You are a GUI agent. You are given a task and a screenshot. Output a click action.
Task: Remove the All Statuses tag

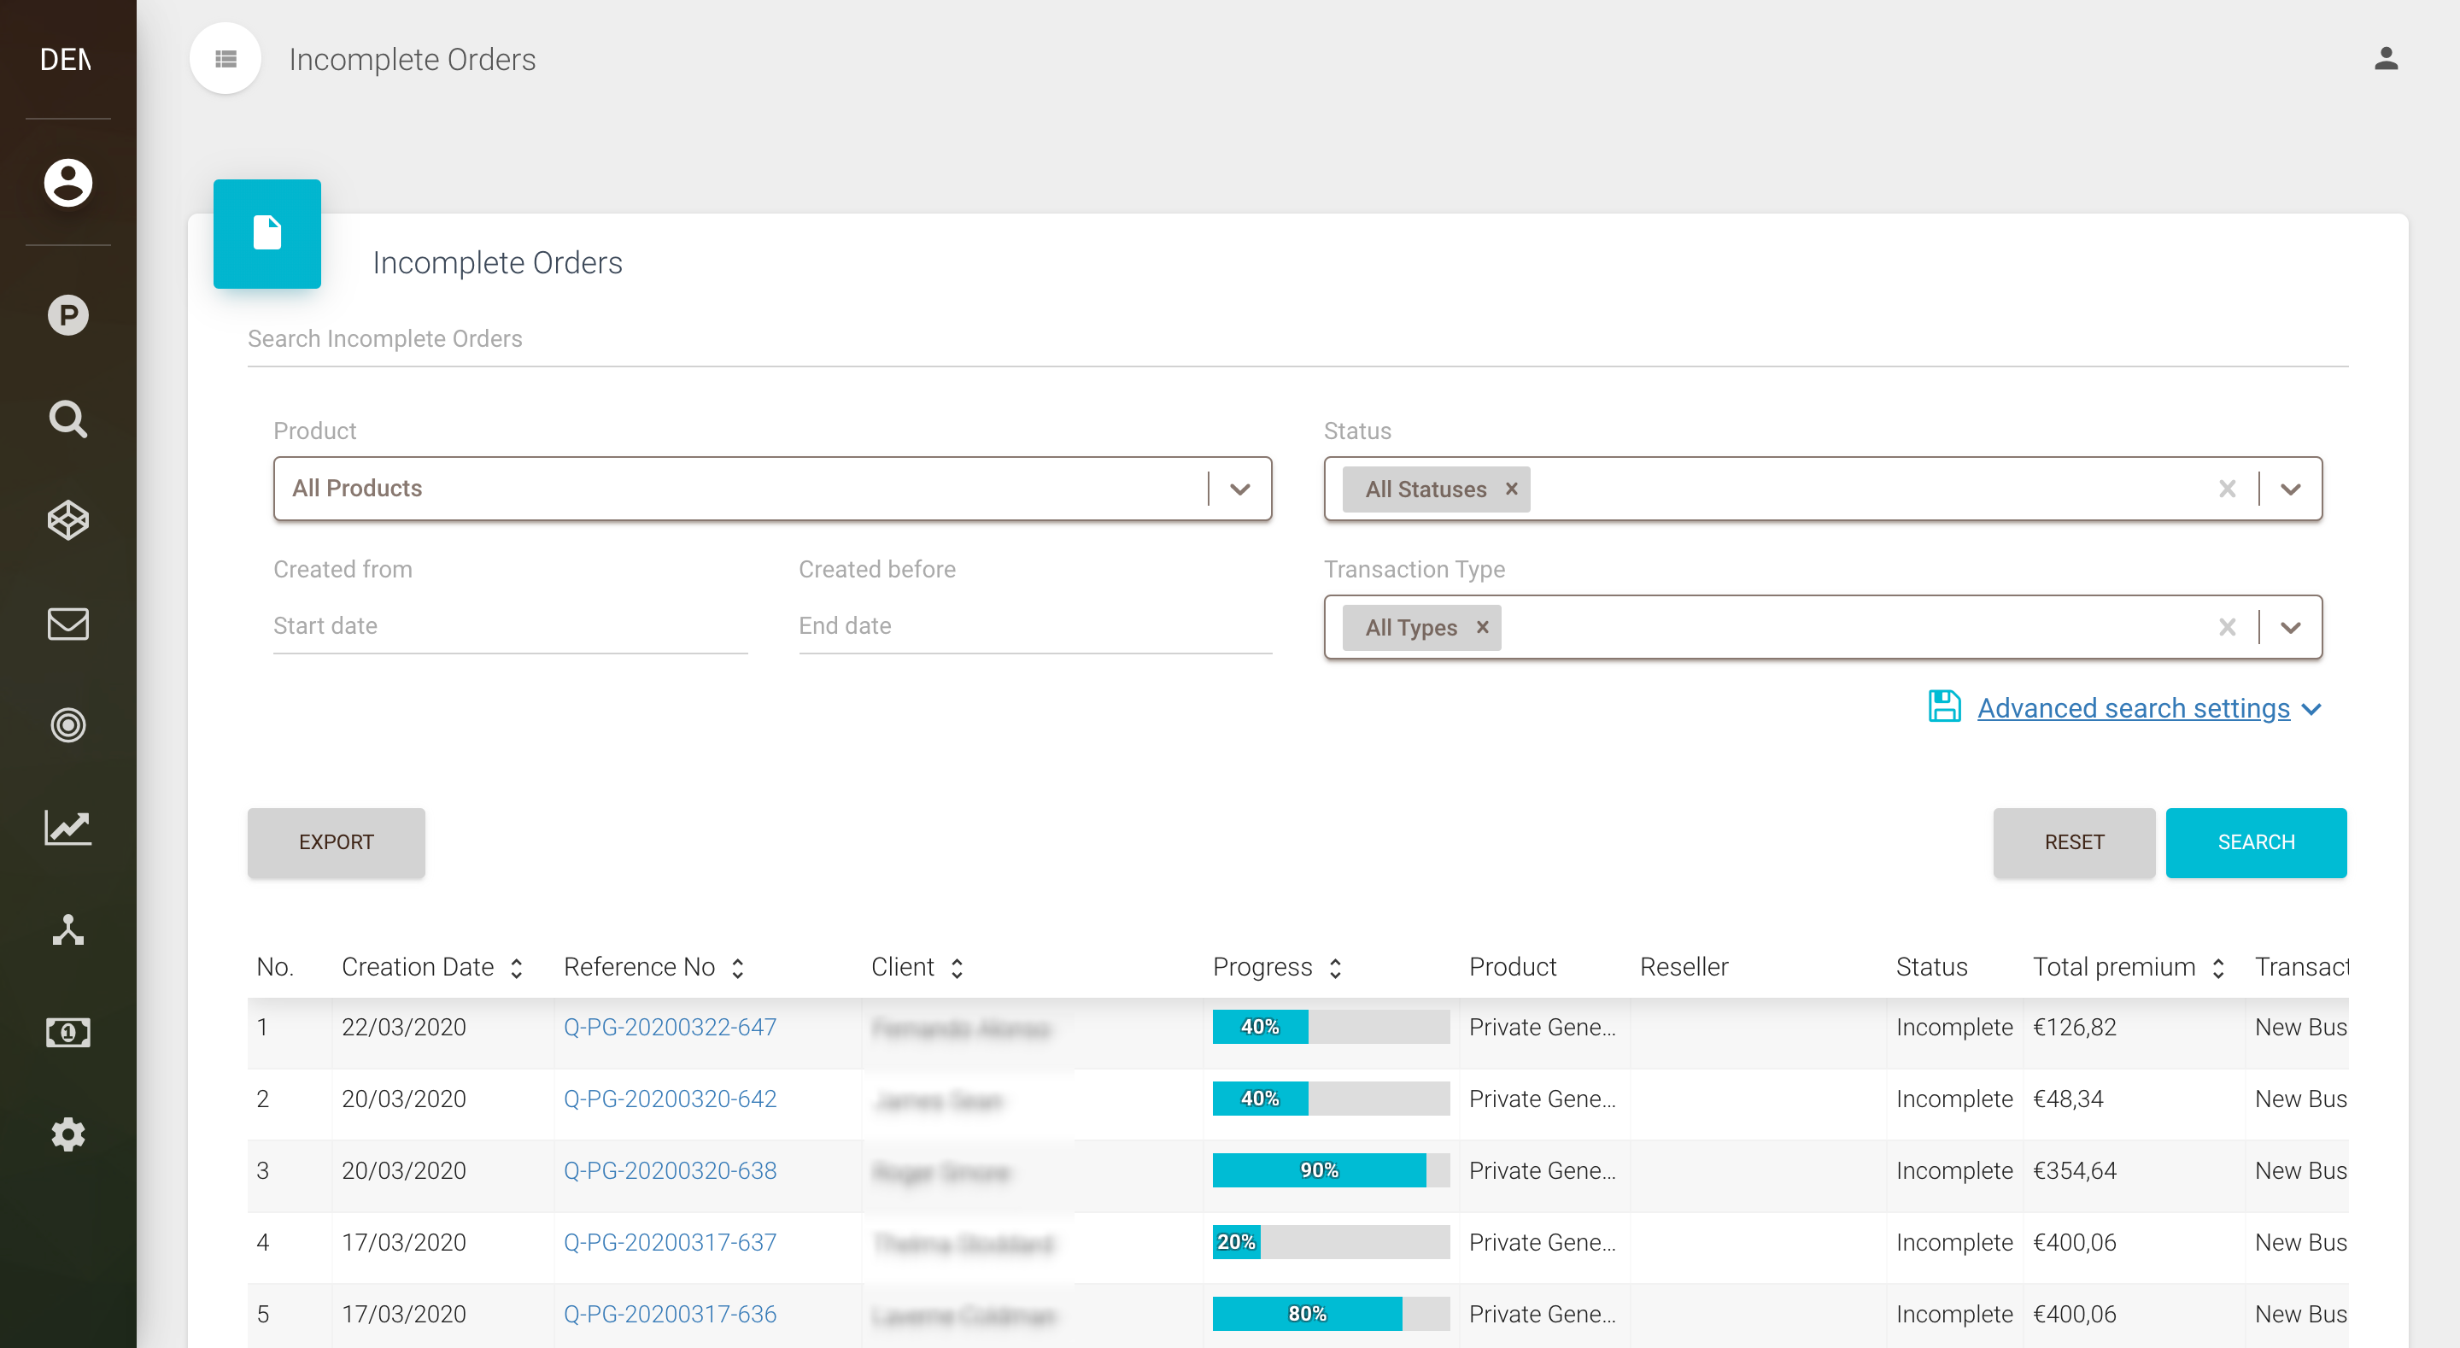(x=1512, y=488)
